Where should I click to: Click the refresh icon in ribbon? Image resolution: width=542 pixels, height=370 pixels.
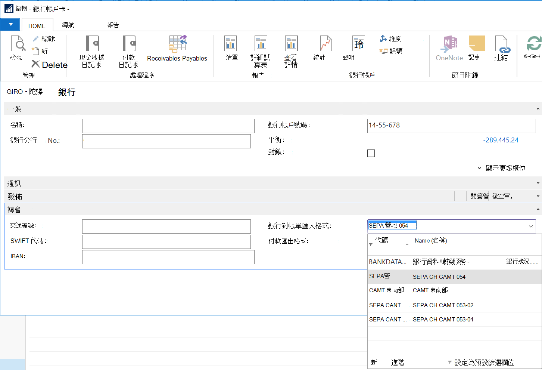pyautogui.click(x=534, y=43)
